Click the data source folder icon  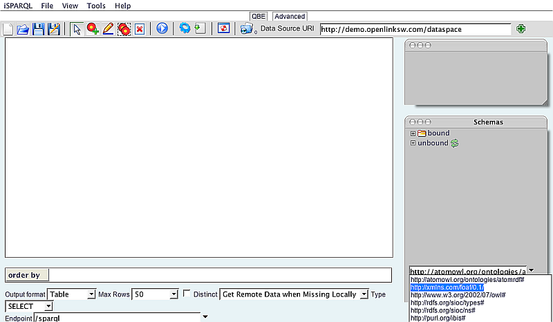[x=247, y=28]
